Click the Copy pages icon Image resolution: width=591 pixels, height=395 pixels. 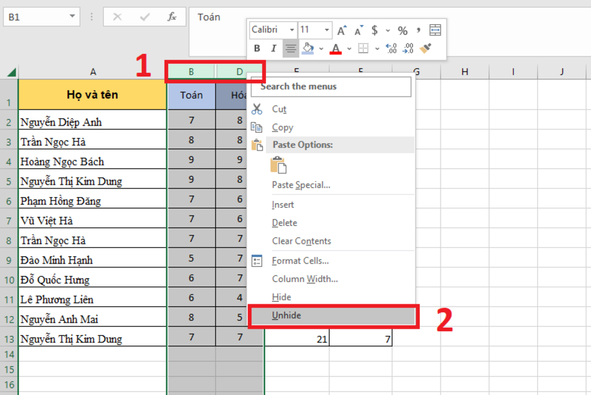pos(257,127)
